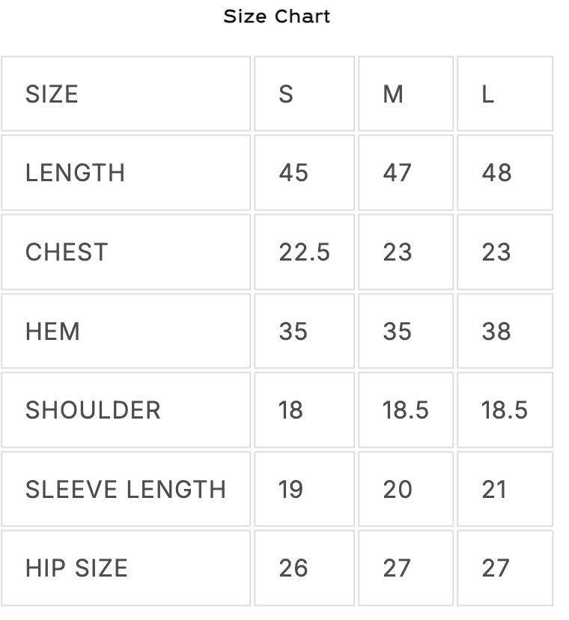569x620 pixels.
Task: Click the HIP SIZE row label
Action: (76, 568)
